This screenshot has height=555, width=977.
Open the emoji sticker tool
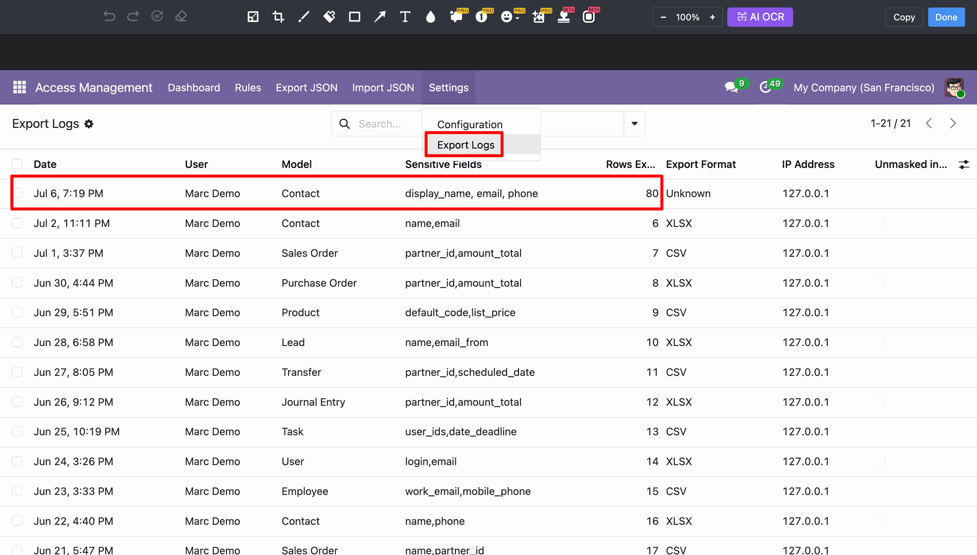pyautogui.click(x=507, y=17)
